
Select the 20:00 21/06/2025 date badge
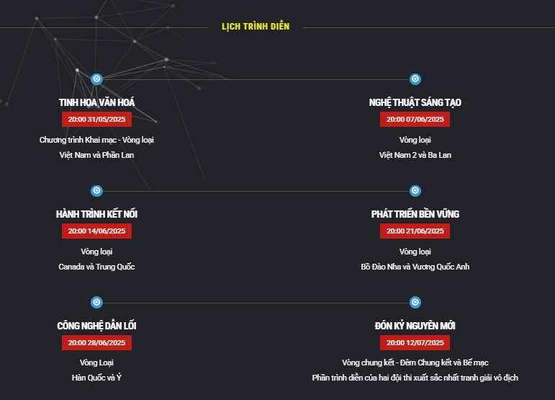(x=415, y=231)
